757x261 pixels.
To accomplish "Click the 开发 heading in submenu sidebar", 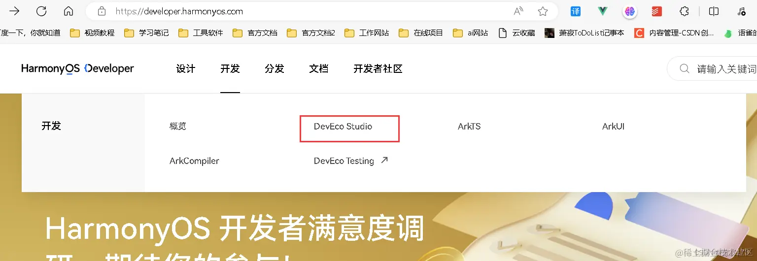I will (51, 126).
